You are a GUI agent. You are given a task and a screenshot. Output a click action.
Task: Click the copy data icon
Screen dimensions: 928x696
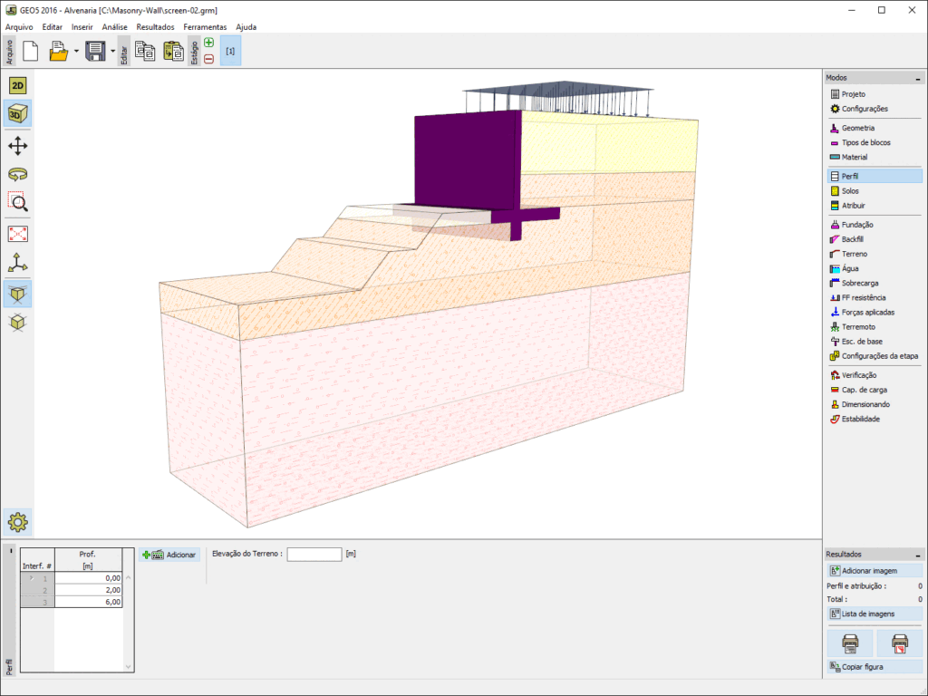click(x=145, y=51)
